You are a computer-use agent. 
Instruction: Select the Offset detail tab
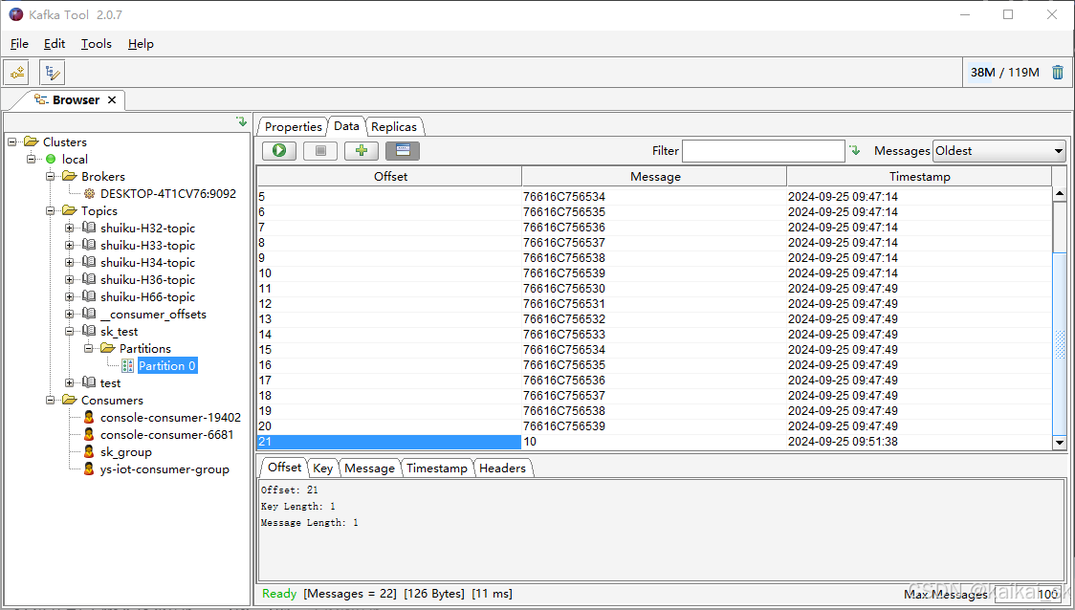(x=284, y=468)
